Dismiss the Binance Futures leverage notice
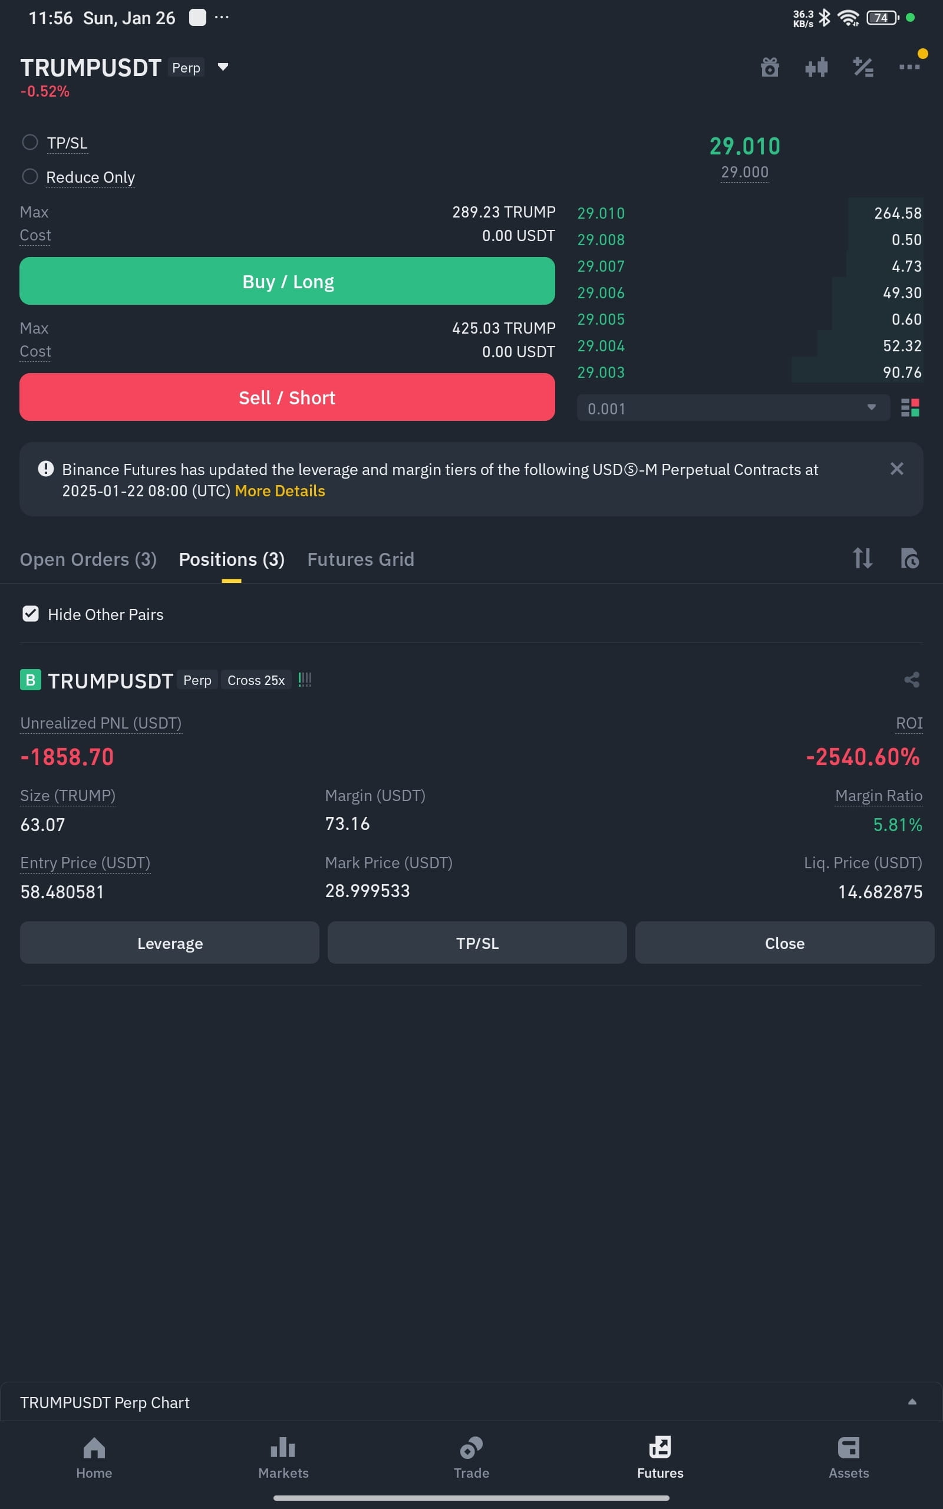Image resolution: width=943 pixels, height=1509 pixels. point(896,468)
